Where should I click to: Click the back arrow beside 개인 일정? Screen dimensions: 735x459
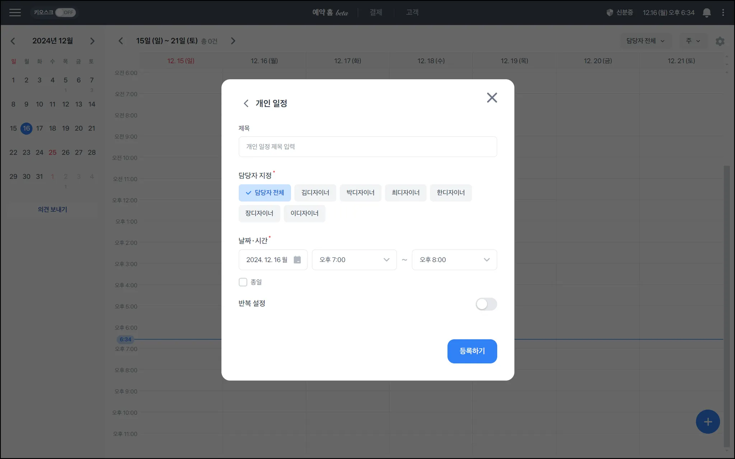[246, 104]
